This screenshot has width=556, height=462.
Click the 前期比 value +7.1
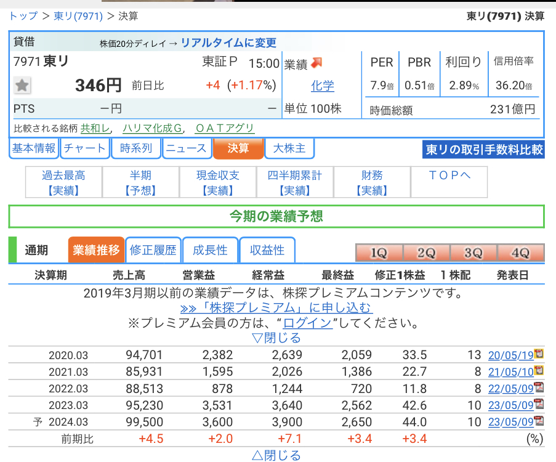point(290,439)
